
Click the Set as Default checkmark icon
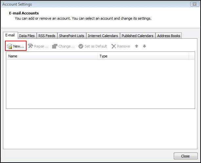pos(81,46)
